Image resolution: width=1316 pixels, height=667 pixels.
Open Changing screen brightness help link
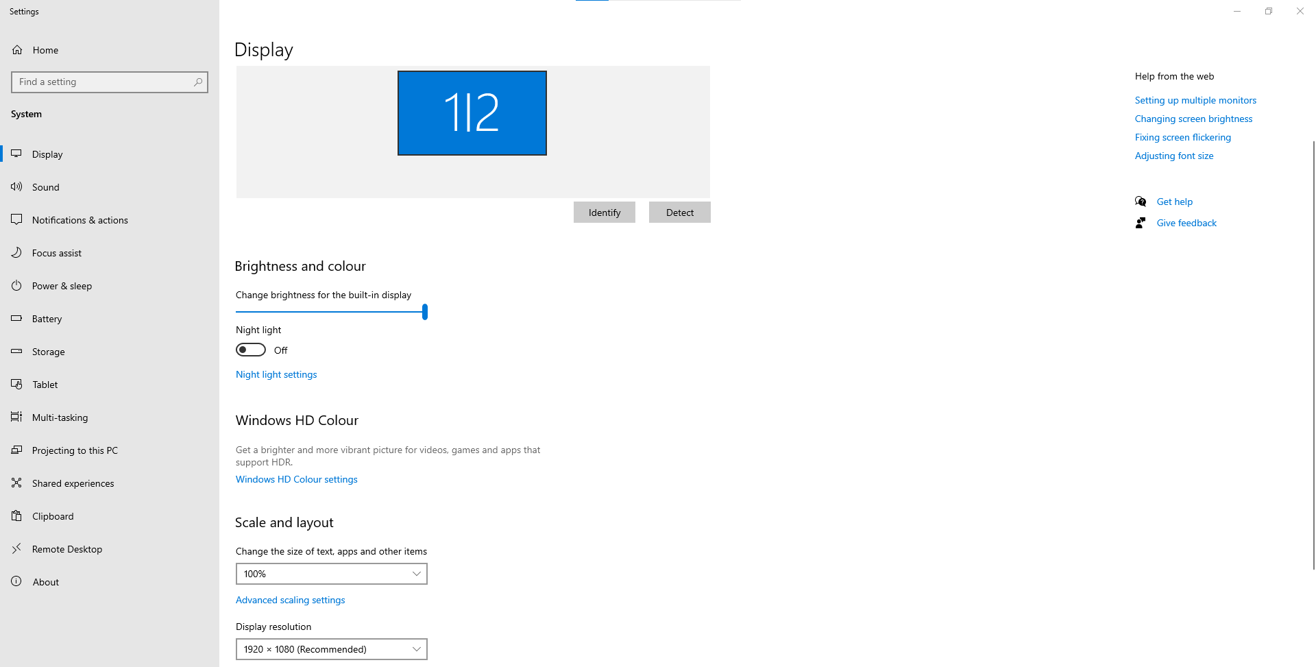1193,119
